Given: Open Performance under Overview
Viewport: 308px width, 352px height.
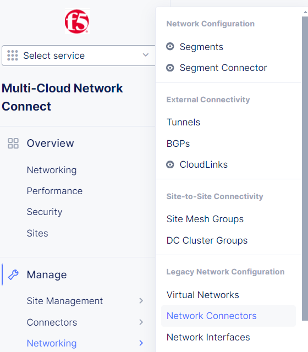Looking at the screenshot, I should click(54, 191).
